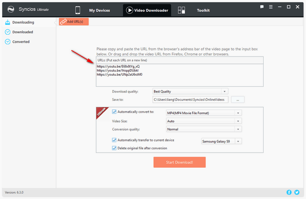Open the Twitter icon in status bar
306x199 pixels.
point(297,193)
